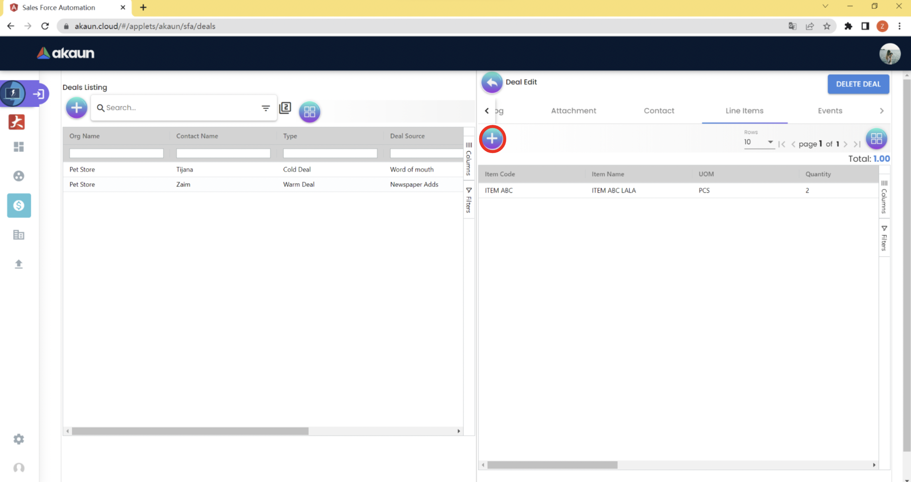
Task: Click the back arrow beside Deal Edit
Action: pyautogui.click(x=492, y=82)
